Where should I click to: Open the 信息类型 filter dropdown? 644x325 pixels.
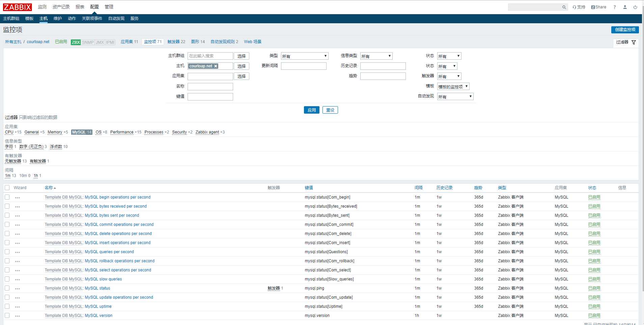click(x=376, y=56)
